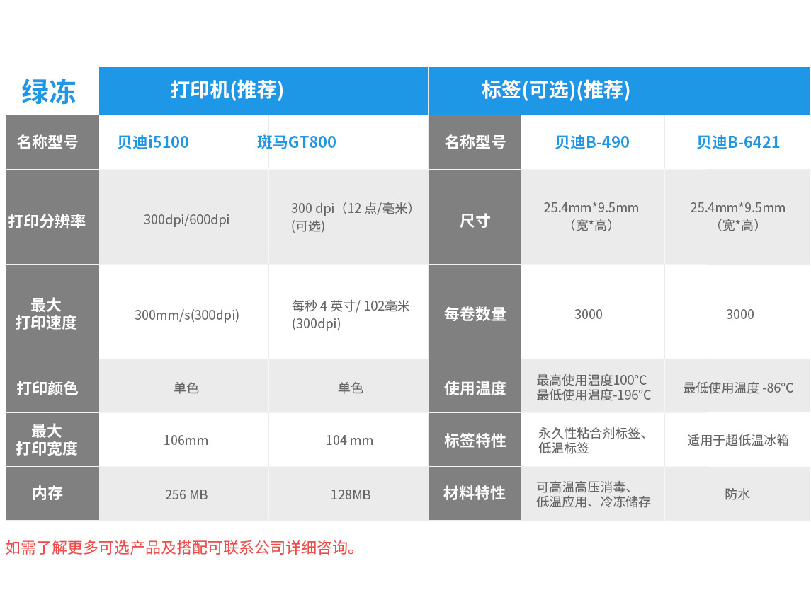Image resolution: width=811 pixels, height=614 pixels.
Task: Select the 适用于超低温冰箱 cell
Action: point(738,440)
